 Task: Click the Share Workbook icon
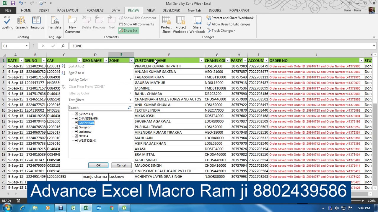pos(197,25)
